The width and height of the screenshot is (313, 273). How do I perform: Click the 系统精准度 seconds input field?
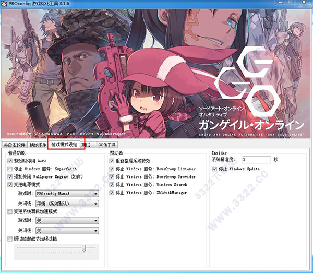tap(257, 160)
